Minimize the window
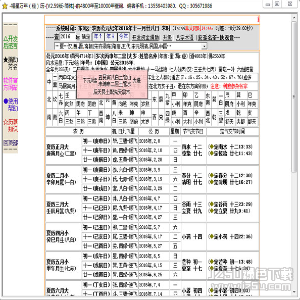 pos(268,4)
